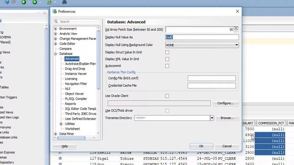Click Materialized View Logs in connections tree
The height and width of the screenshot is (165, 294).
click(x=9, y=117)
